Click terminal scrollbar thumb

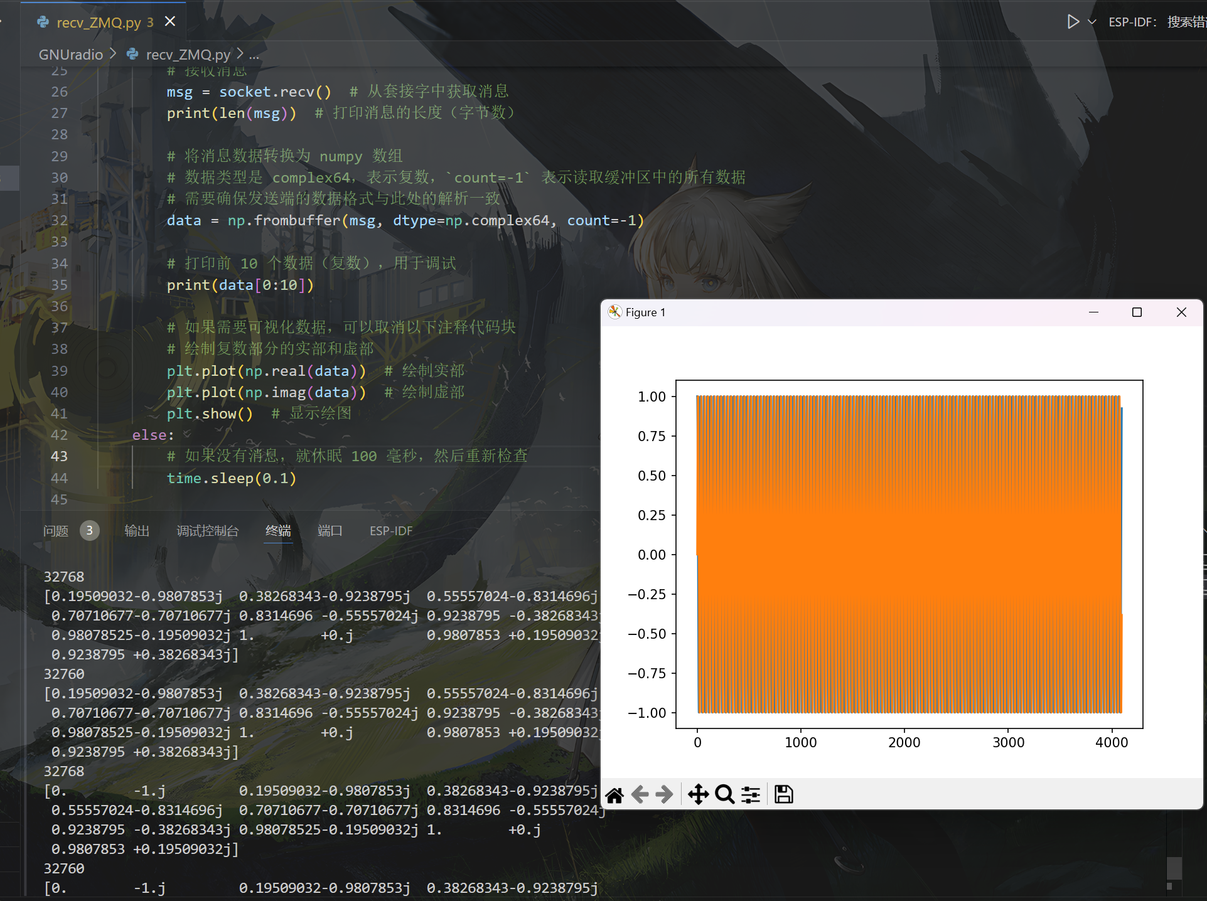1174,868
